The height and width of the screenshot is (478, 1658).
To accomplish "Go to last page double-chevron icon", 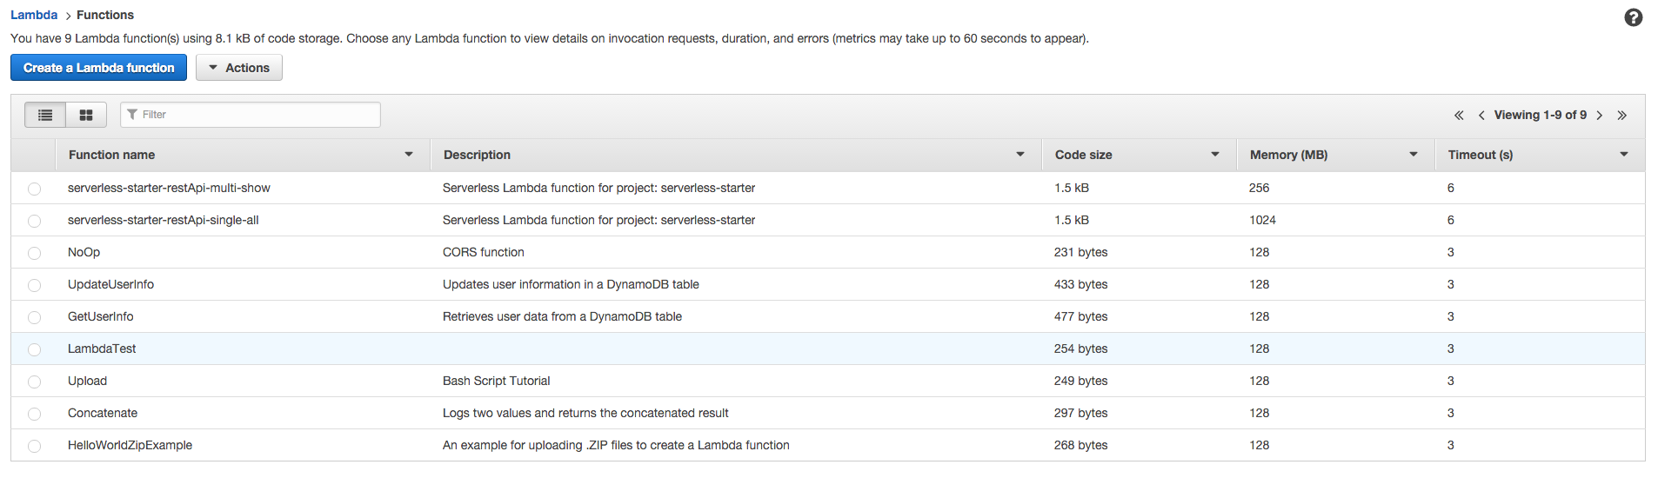I will 1621,115.
